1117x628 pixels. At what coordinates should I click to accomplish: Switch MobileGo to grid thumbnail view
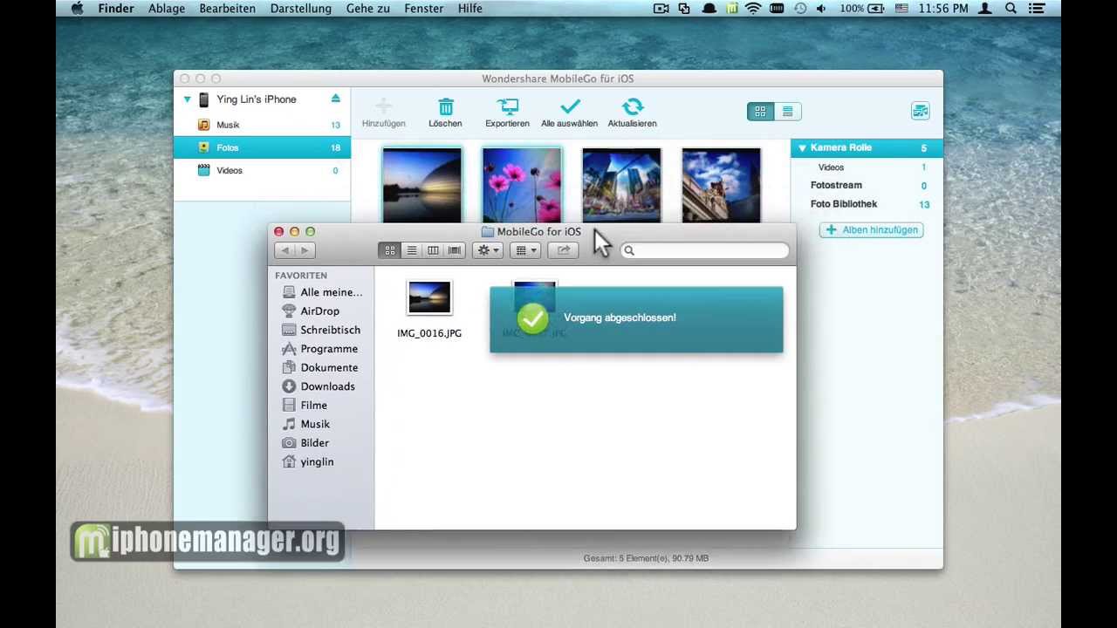tap(760, 112)
